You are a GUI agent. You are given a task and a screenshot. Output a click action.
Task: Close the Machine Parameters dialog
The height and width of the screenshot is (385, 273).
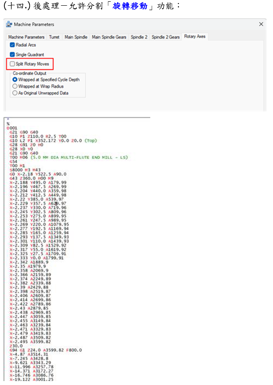(261, 24)
